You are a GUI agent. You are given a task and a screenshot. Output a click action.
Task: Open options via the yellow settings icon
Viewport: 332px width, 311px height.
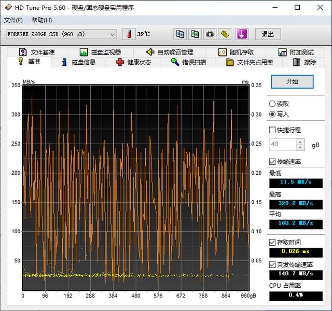225,34
